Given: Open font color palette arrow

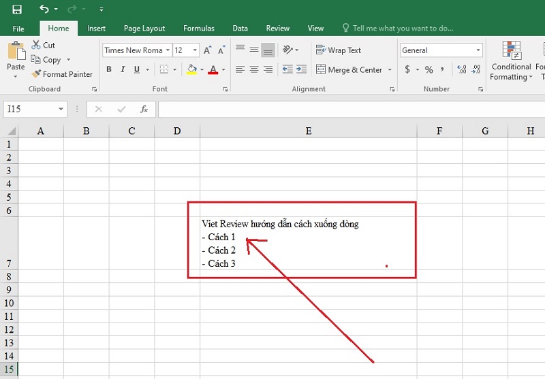Looking at the screenshot, I should pyautogui.click(x=223, y=69).
